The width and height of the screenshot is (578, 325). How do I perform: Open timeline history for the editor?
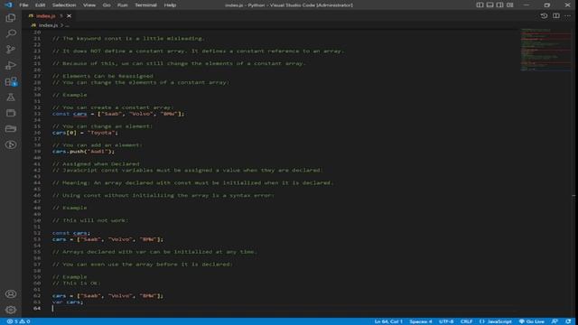coord(544,16)
